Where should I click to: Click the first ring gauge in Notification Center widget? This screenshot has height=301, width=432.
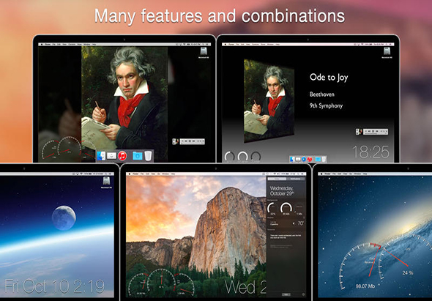coord(272,209)
